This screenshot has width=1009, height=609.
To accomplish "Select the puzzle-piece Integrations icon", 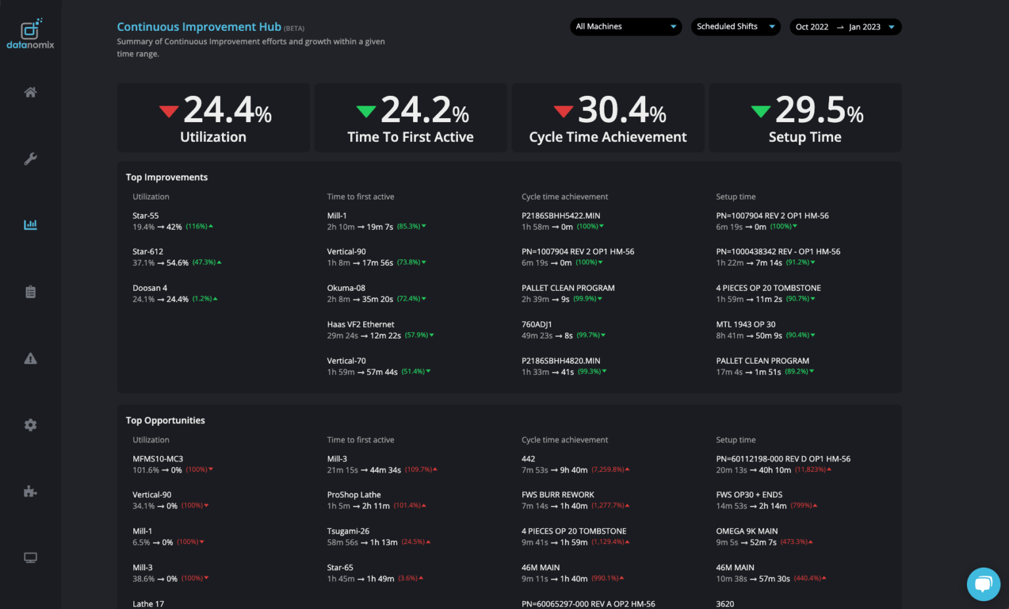I will coord(30,491).
